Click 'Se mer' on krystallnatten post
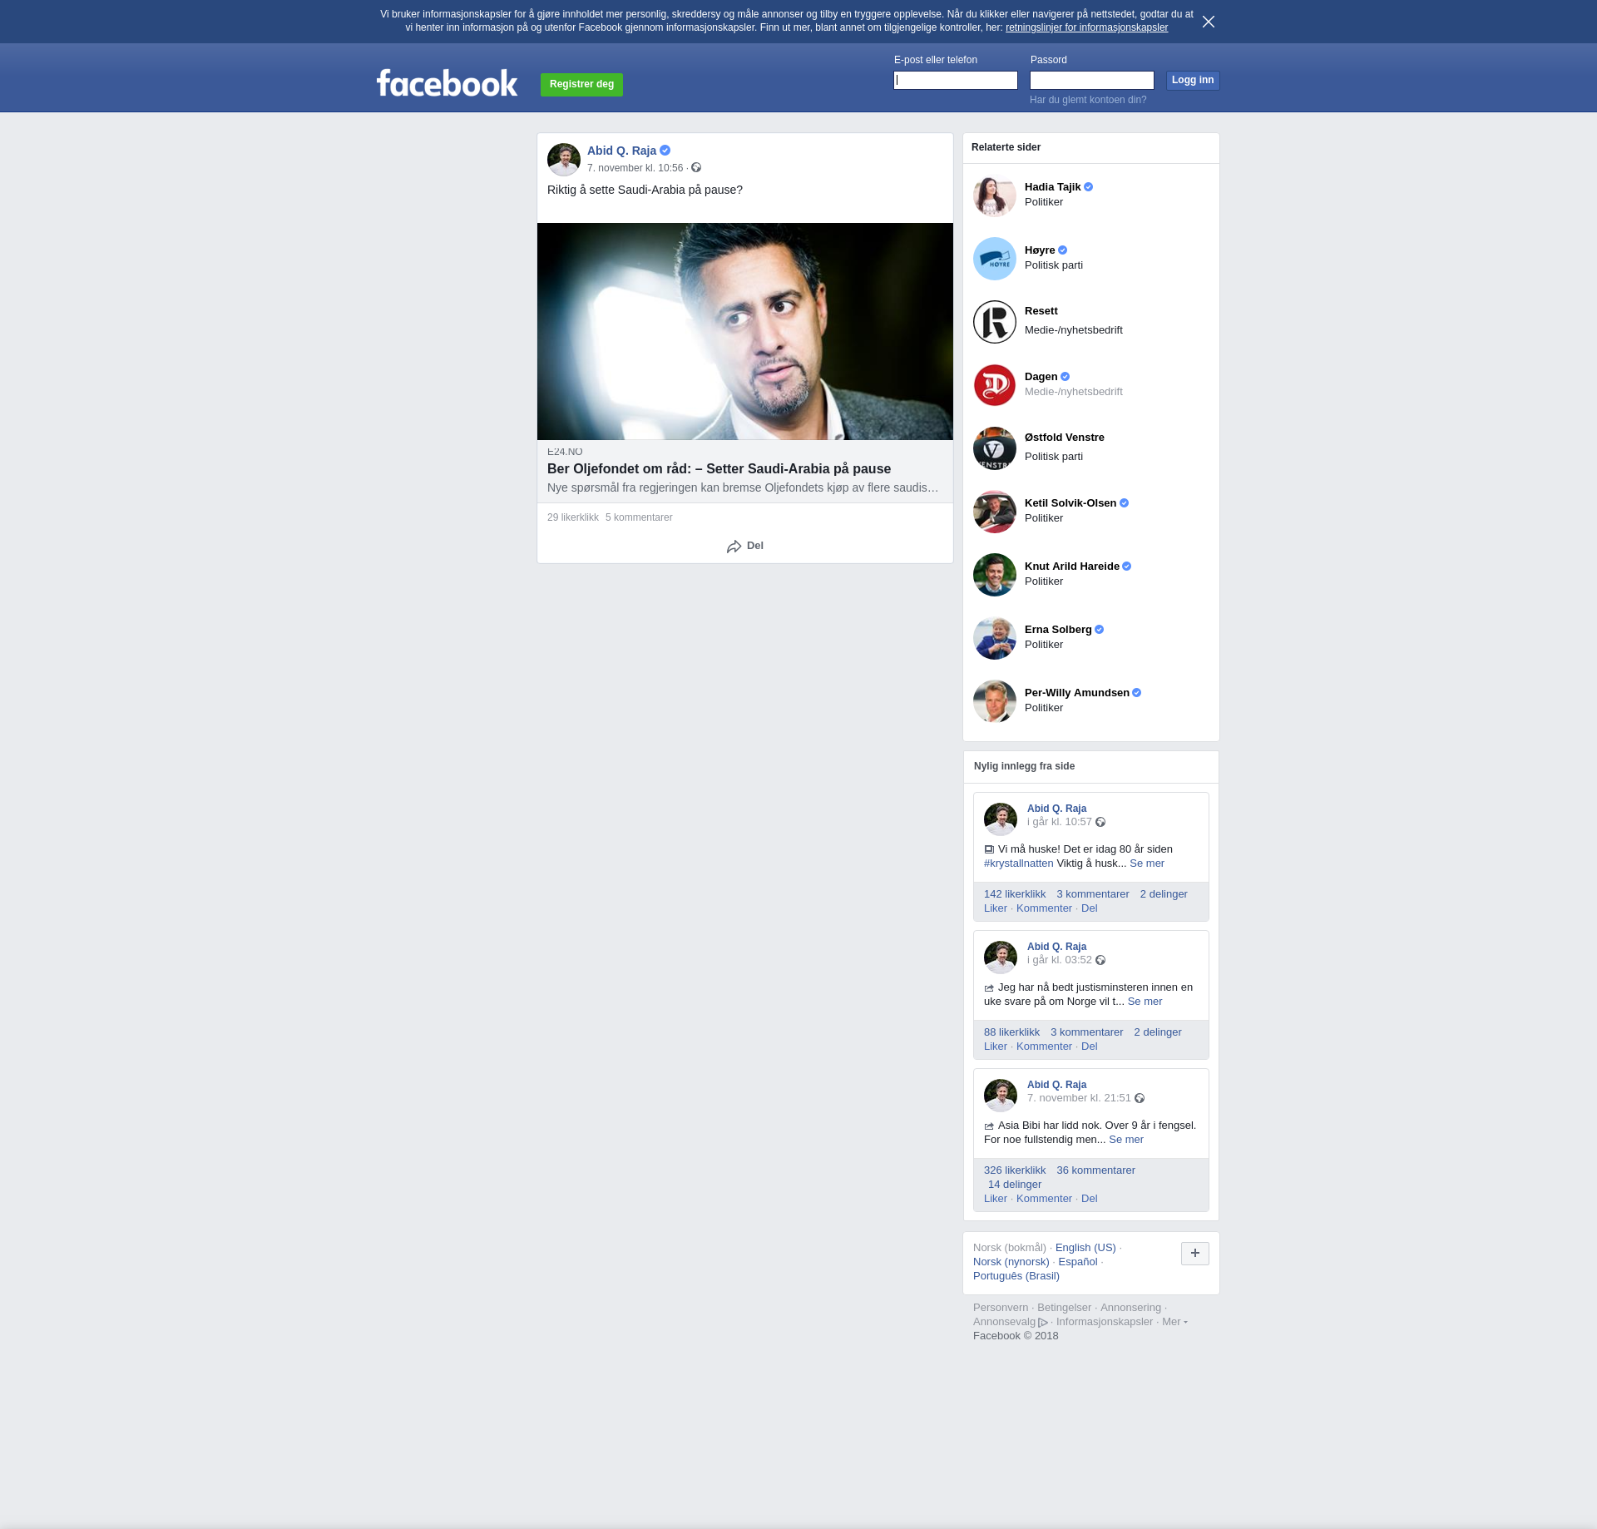This screenshot has height=1529, width=1597. (x=1147, y=863)
